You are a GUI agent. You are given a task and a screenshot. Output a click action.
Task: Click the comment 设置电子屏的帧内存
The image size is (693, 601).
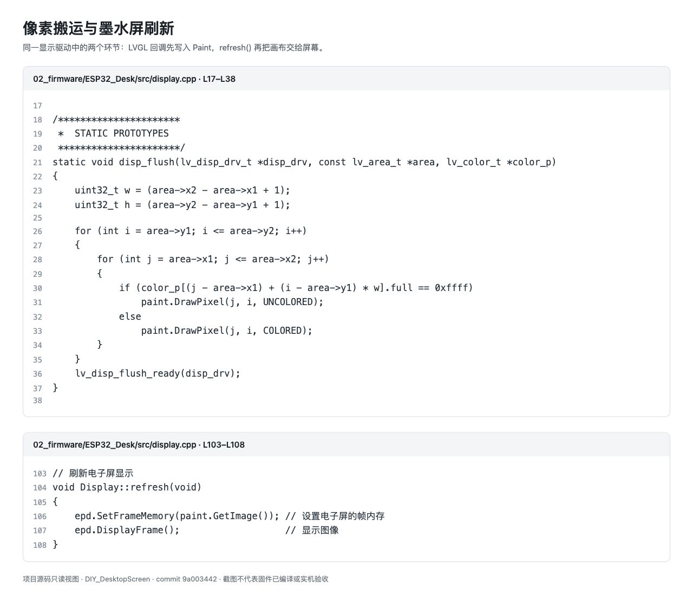335,516
